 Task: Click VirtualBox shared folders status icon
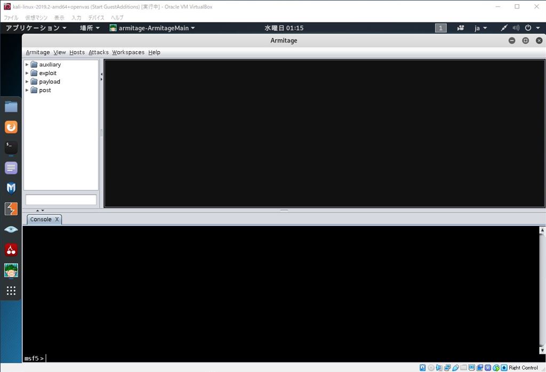point(463,368)
